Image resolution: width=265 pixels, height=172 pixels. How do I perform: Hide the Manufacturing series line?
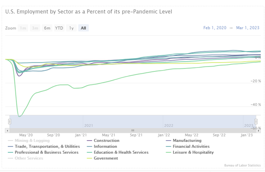[x=184, y=141]
